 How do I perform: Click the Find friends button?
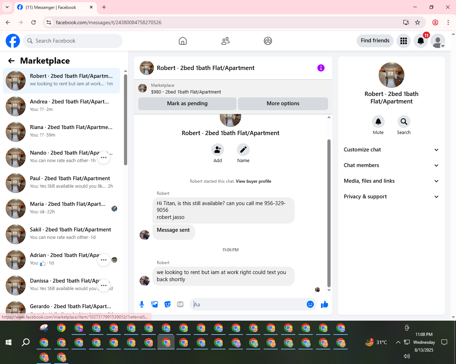(375, 41)
